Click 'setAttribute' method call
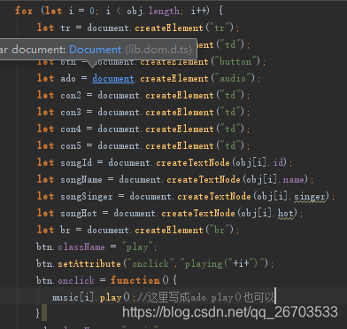347x329 pixels. [x=89, y=263]
